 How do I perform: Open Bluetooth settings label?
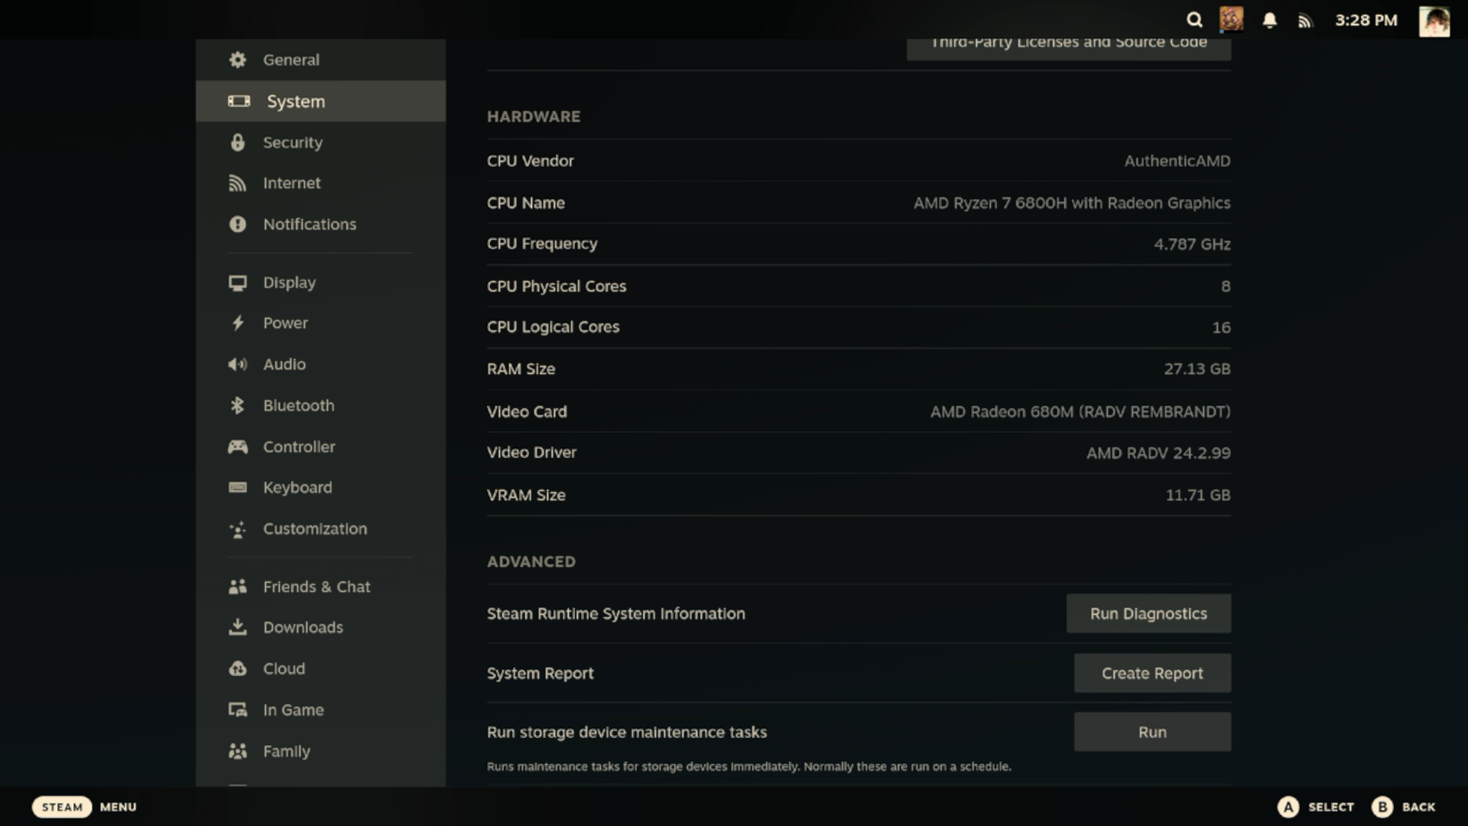[x=299, y=405]
